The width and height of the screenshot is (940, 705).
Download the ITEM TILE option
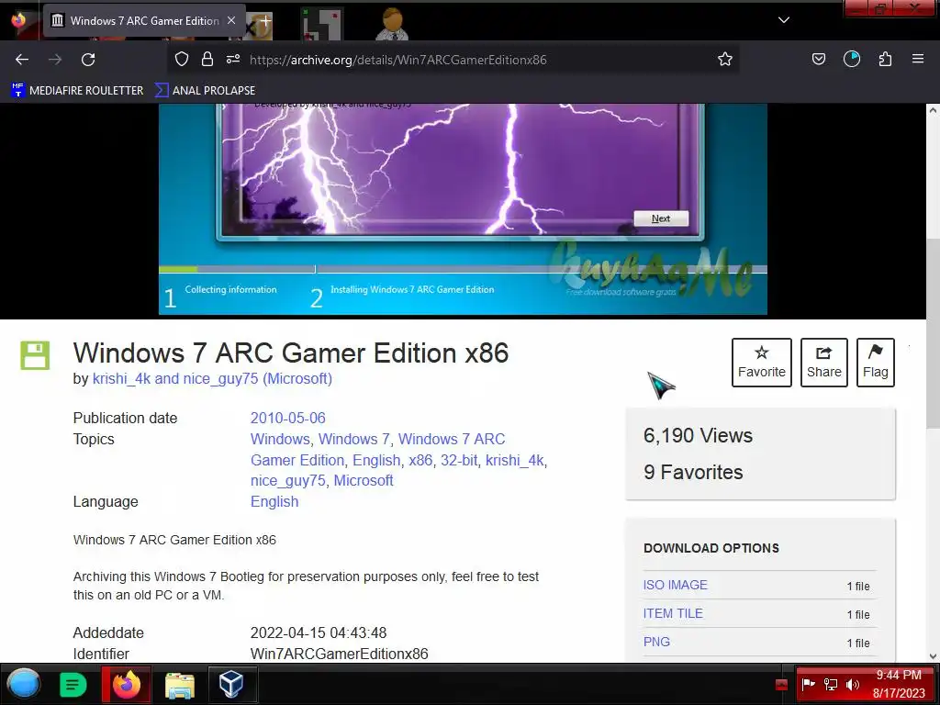(x=673, y=613)
